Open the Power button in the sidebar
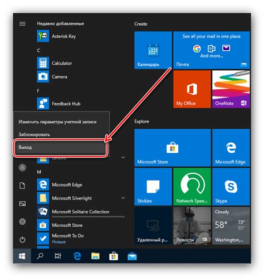The height and width of the screenshot is (277, 264). tap(22, 240)
